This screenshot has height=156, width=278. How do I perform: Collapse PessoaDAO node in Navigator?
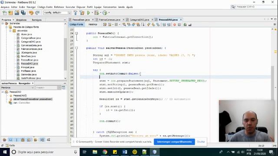3,92
